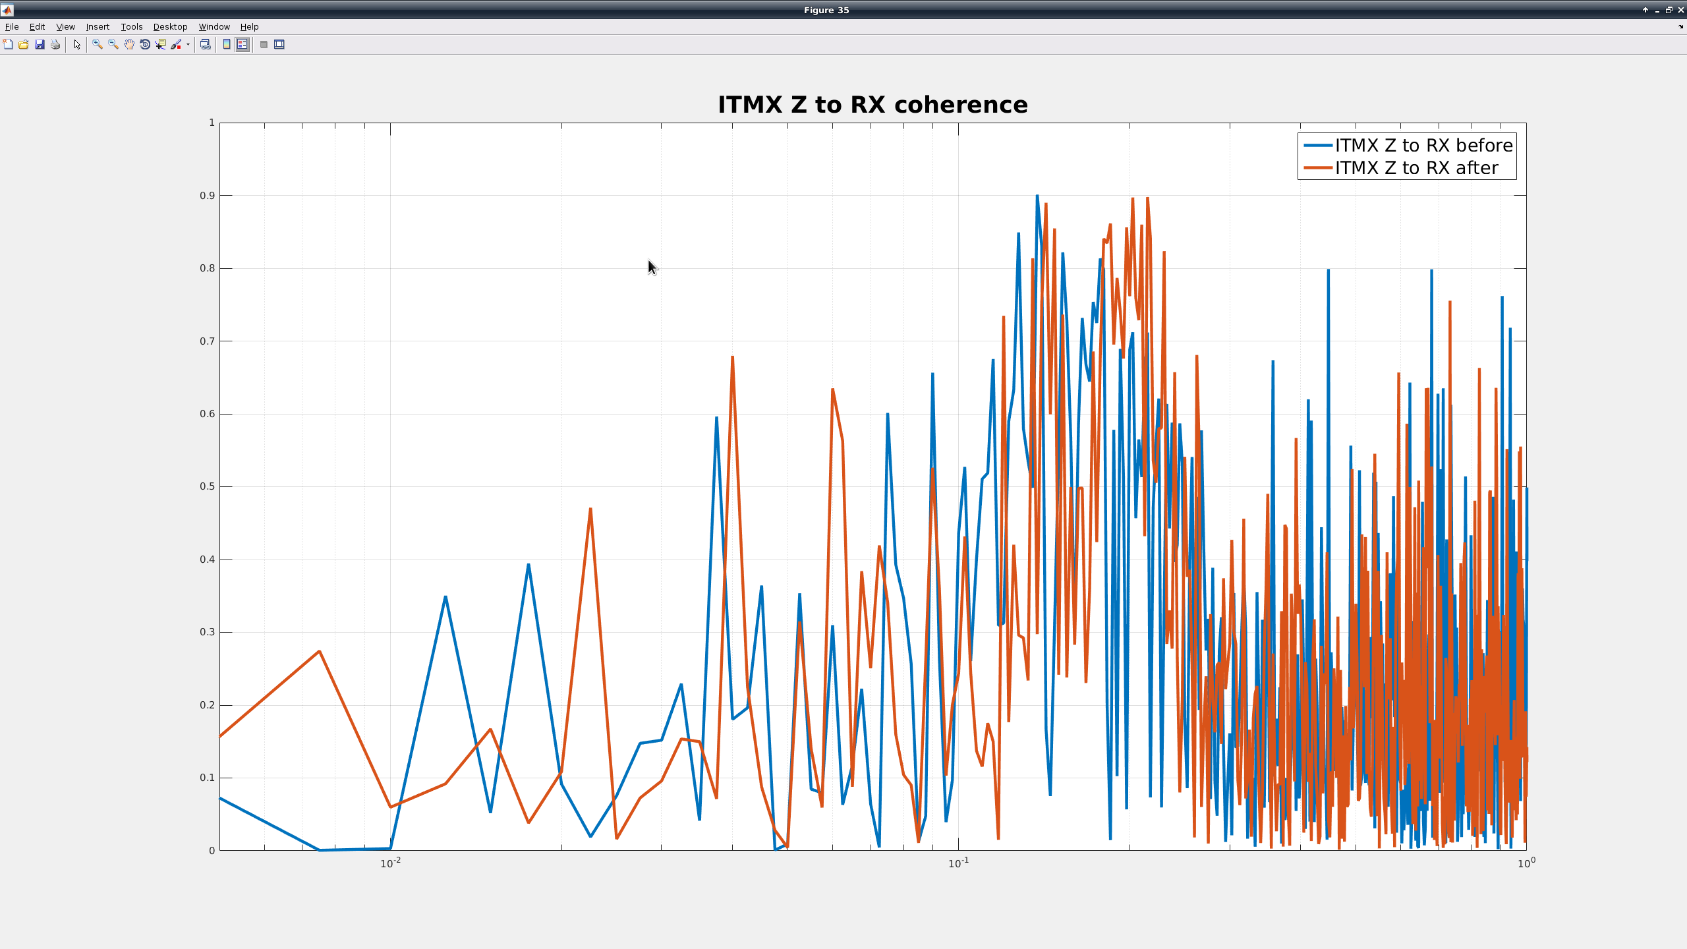Screen dimensions: 1687x949
Task: Click the x-axis tick label 10^-2
Action: tap(391, 863)
